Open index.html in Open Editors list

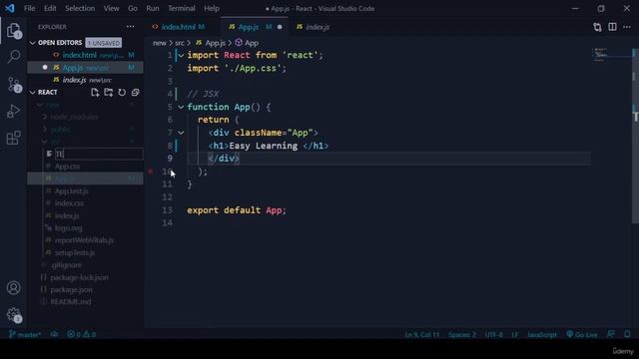pos(86,55)
